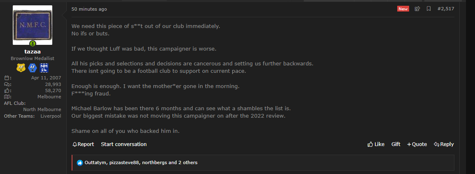The width and height of the screenshot is (475, 174).
Task: Reply to tazaa's post
Action: pos(444,144)
